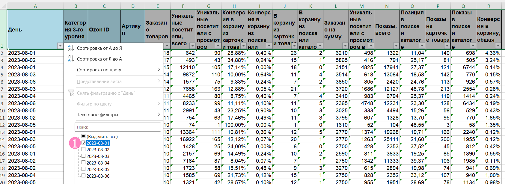Open column F Уникальные посетители, всего filter
Screen dimensions: 505x184
click(192, 46)
